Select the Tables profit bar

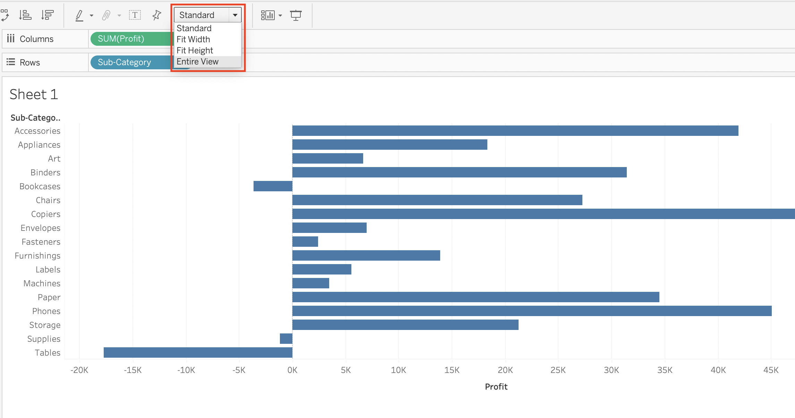point(198,352)
